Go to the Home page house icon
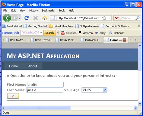The image size is (143, 116). point(45,18)
